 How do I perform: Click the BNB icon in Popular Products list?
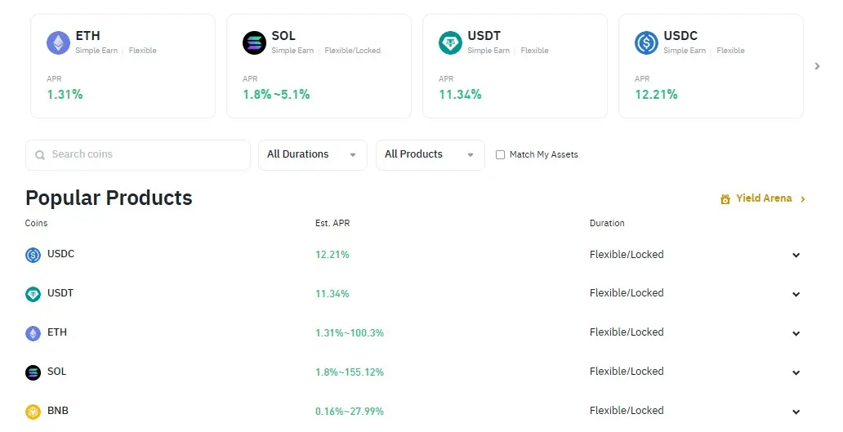point(33,412)
